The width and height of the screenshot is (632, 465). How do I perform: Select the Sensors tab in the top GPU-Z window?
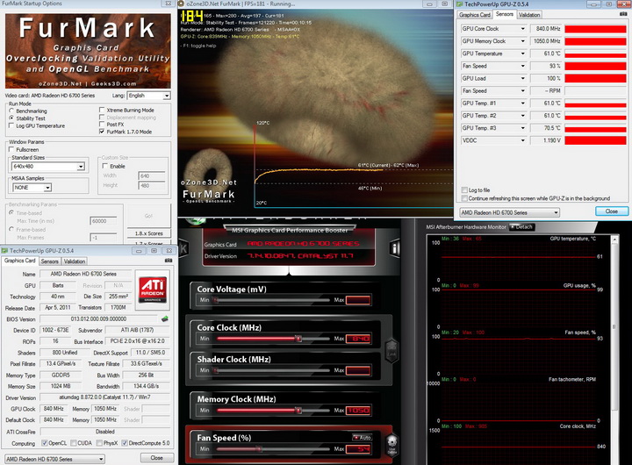tap(504, 14)
